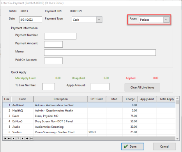Click the CPT Code column header
The image size is (182, 152).
(97, 99)
